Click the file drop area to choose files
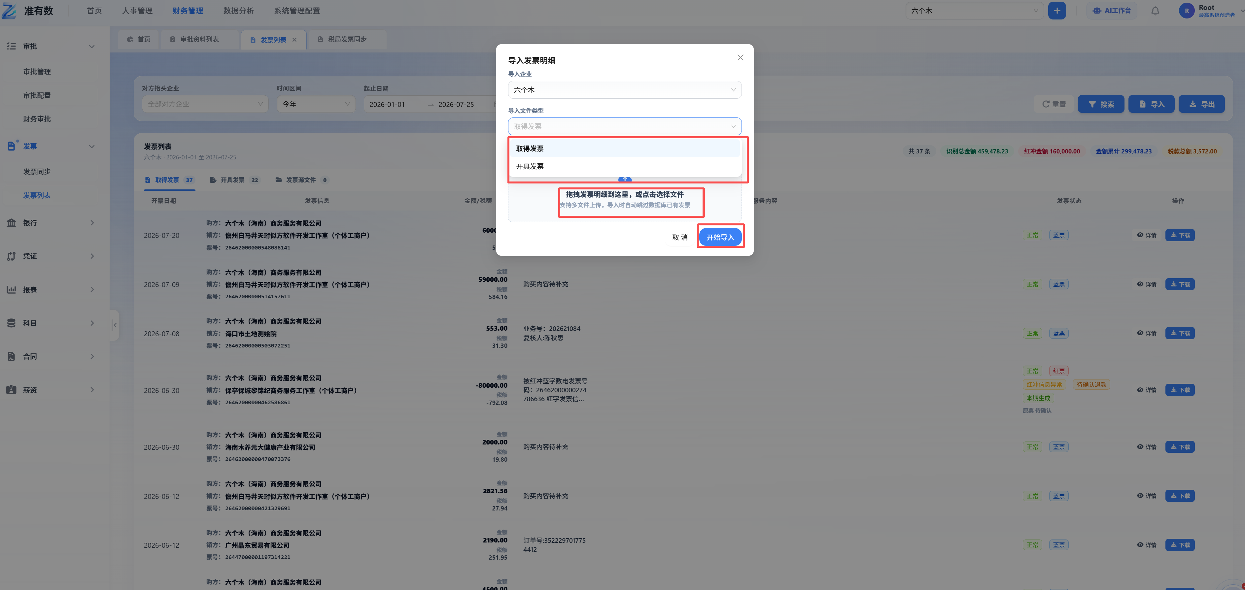This screenshot has height=590, width=1245. coord(624,199)
